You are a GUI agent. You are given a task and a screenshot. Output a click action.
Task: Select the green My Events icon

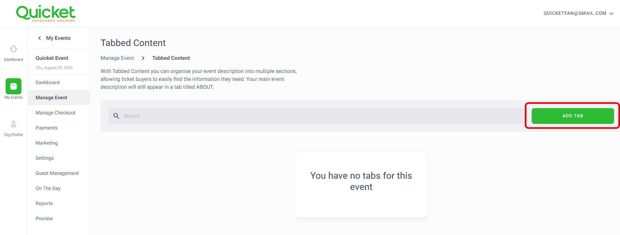(x=14, y=86)
